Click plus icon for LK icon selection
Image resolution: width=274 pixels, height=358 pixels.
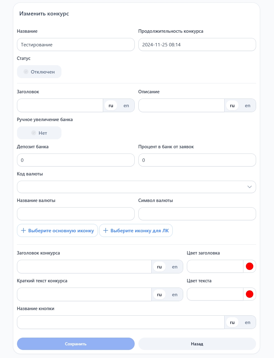point(106,230)
